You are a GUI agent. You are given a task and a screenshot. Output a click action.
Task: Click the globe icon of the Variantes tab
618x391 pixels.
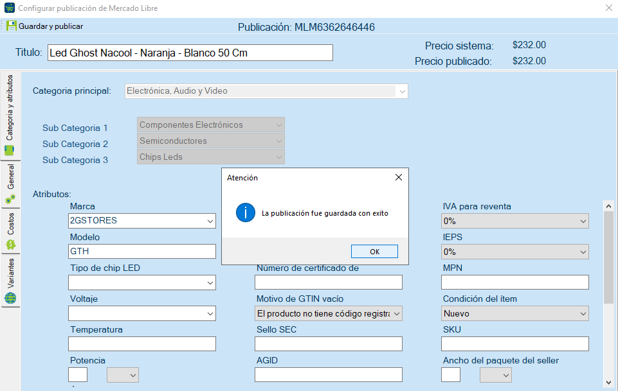[11, 298]
